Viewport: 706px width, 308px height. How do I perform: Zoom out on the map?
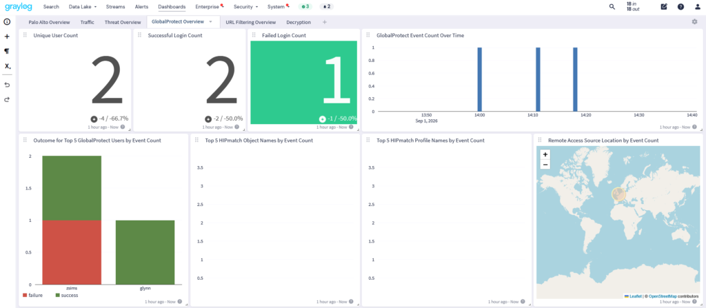[x=545, y=165]
